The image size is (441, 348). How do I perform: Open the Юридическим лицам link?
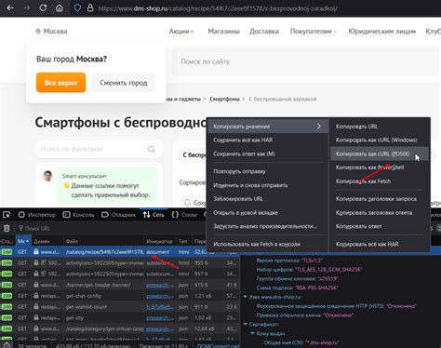381,32
